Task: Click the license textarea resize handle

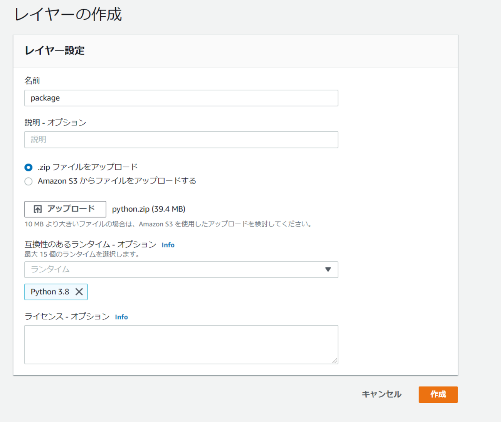Action: (x=335, y=361)
